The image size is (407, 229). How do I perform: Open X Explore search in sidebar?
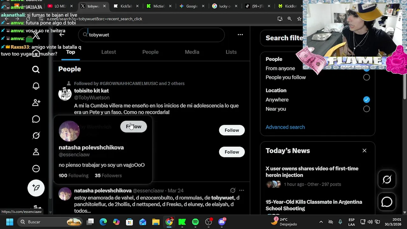36,70
